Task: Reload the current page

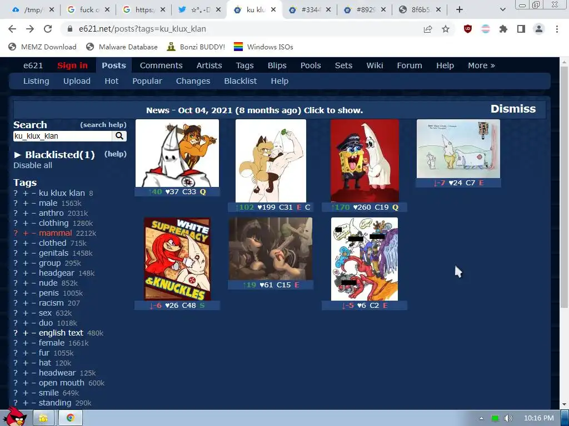Action: click(48, 29)
